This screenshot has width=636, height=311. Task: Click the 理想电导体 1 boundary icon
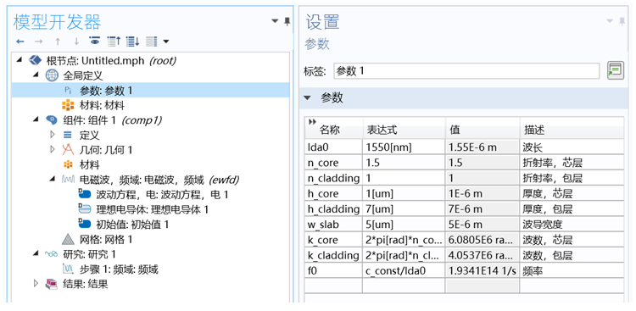click(84, 209)
